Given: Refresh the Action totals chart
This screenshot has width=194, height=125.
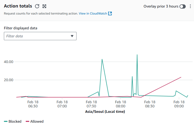Looking at the screenshot, I should click(37, 6).
